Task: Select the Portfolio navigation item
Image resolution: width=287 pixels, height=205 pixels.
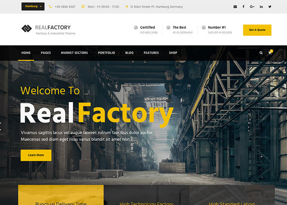Action: tap(106, 53)
